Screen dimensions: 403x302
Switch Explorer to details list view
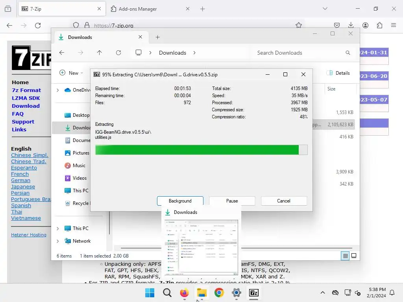click(x=345, y=256)
